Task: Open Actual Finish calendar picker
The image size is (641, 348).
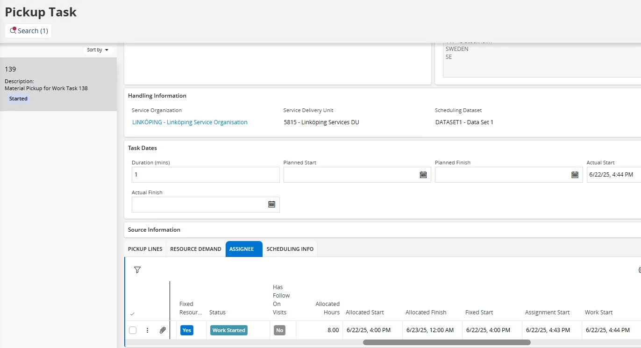Action: 271,205
